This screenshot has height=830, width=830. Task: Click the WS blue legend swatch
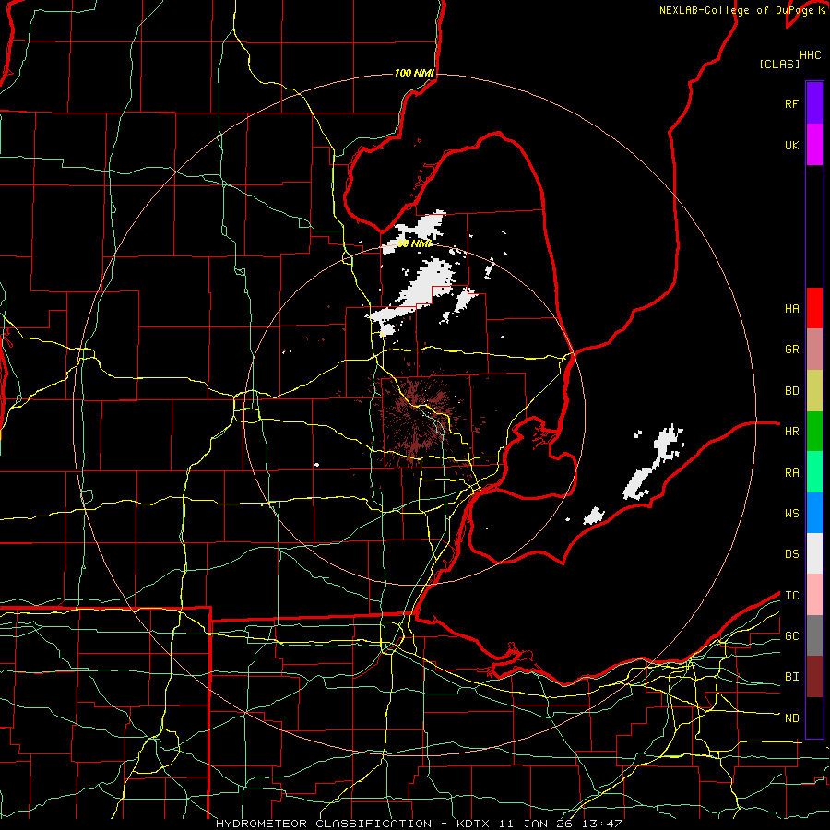pyautogui.click(x=814, y=513)
